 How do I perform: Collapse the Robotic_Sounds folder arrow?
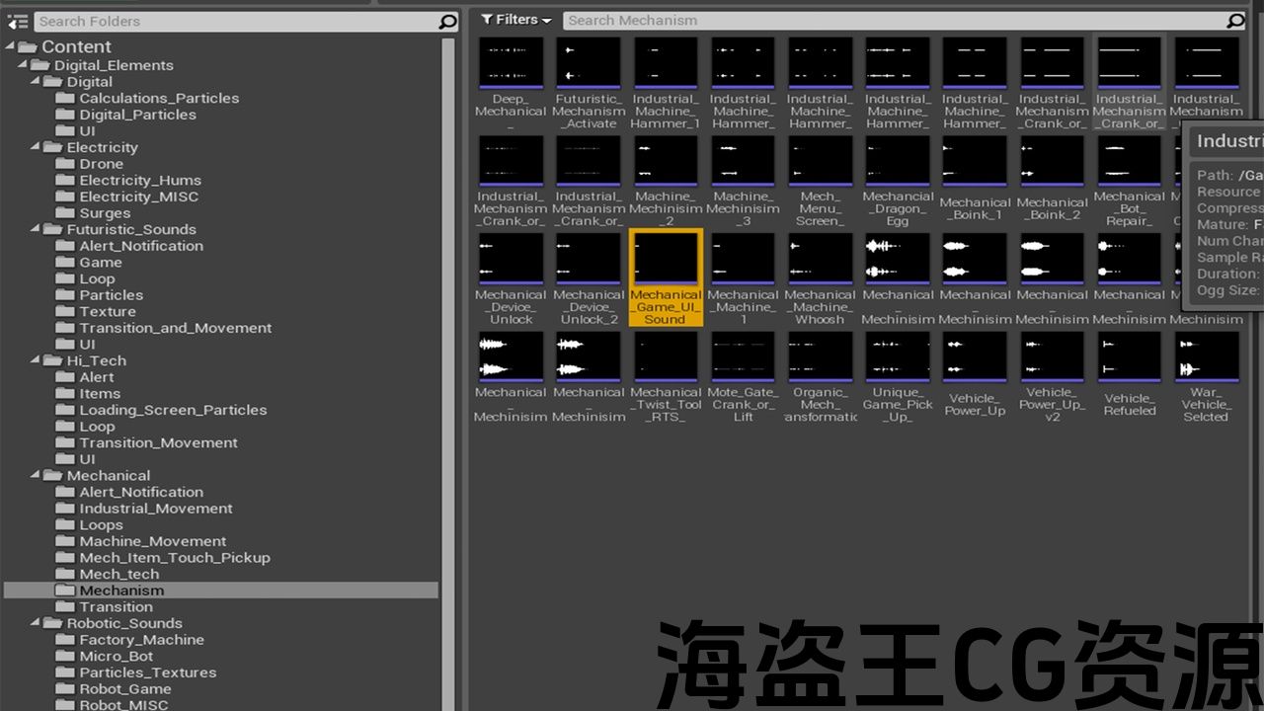click(37, 623)
